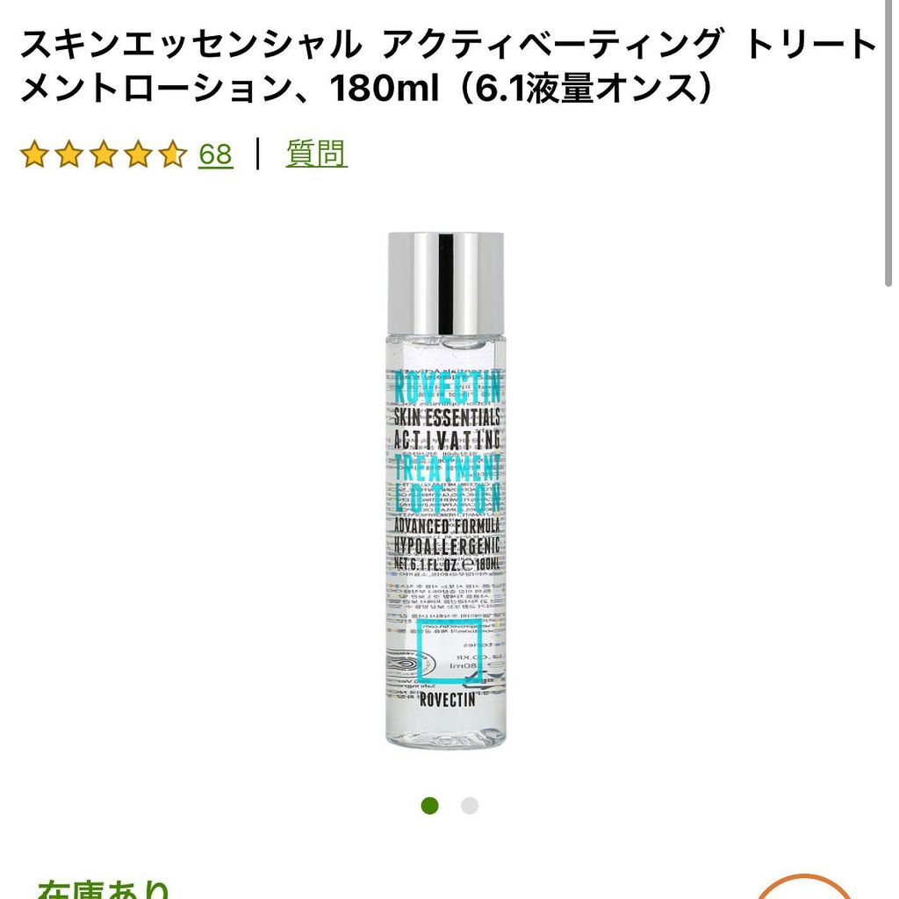The height and width of the screenshot is (899, 899).
Task: Click the fourth gold rating star
Action: 139,155
